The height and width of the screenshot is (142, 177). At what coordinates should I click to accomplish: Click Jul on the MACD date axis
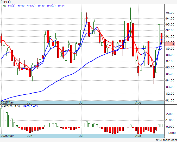[81, 136]
